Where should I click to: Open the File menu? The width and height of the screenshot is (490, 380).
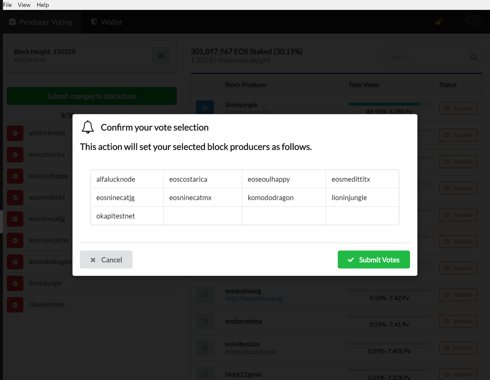pos(7,5)
